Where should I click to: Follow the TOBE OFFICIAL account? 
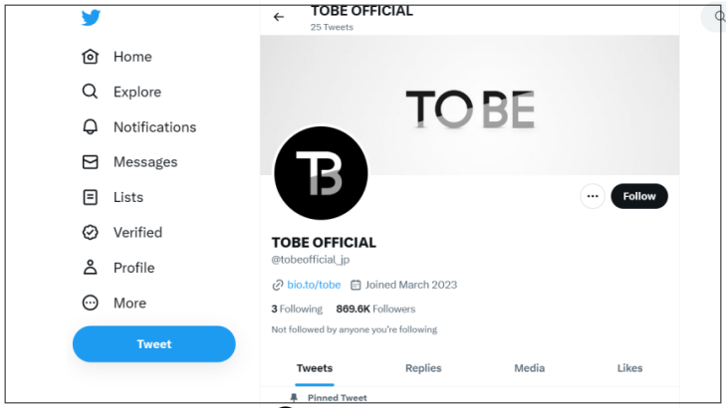639,196
